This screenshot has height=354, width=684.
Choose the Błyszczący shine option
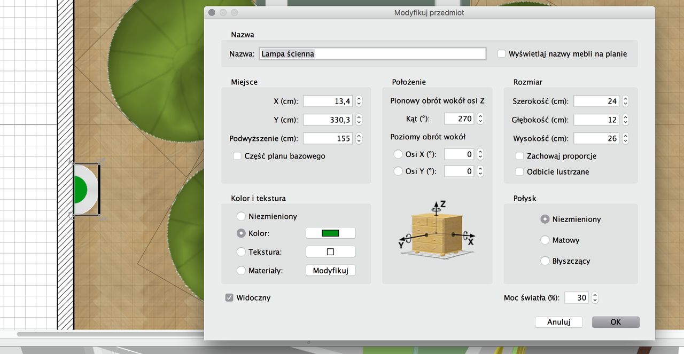pos(545,261)
